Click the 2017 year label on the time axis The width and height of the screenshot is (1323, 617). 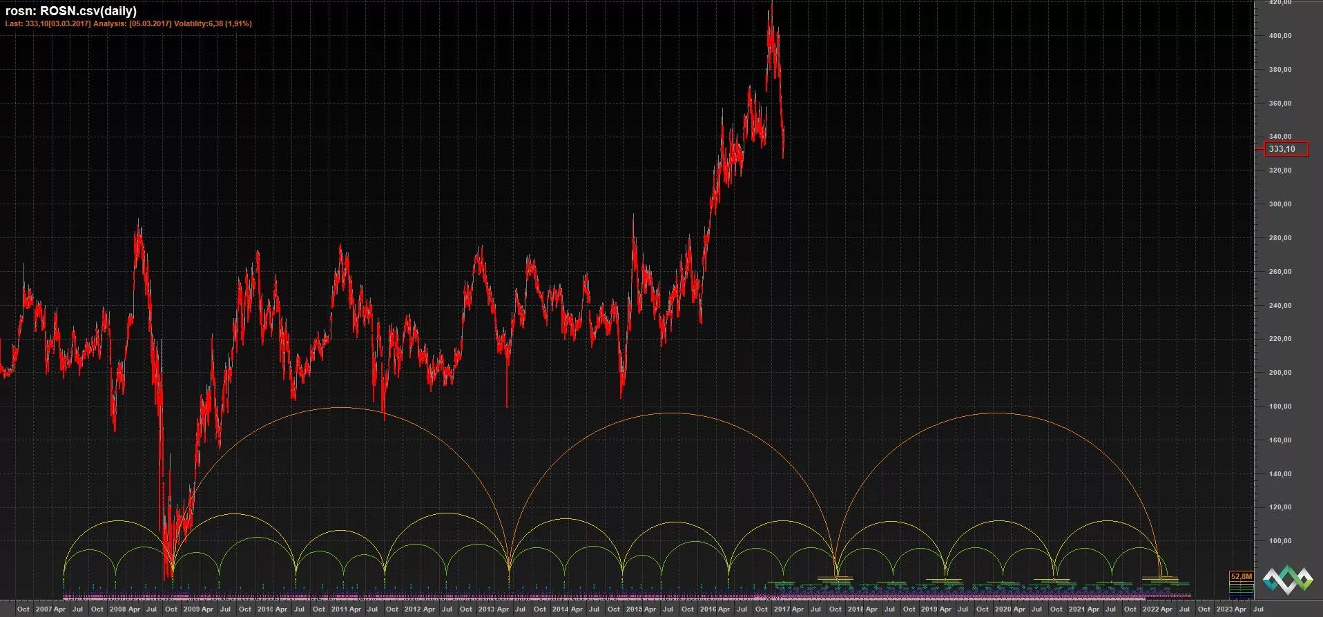coord(782,609)
